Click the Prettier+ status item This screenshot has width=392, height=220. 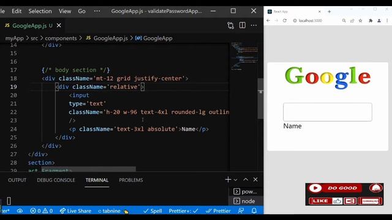(x=184, y=211)
